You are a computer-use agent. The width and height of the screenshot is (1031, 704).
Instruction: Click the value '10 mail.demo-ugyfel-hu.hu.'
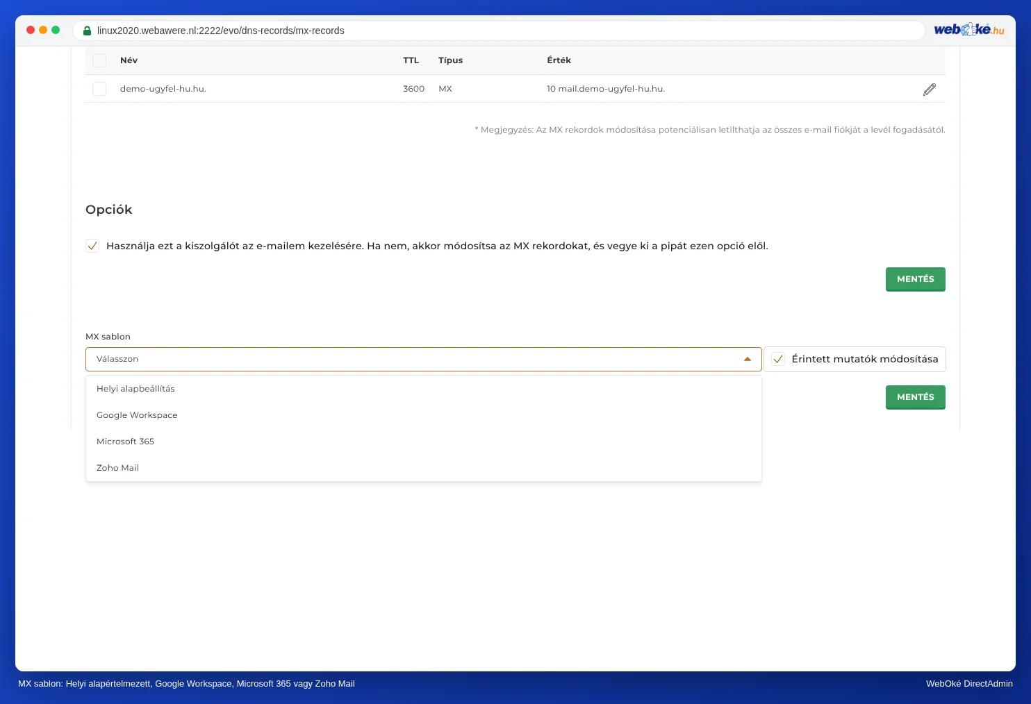tap(606, 89)
